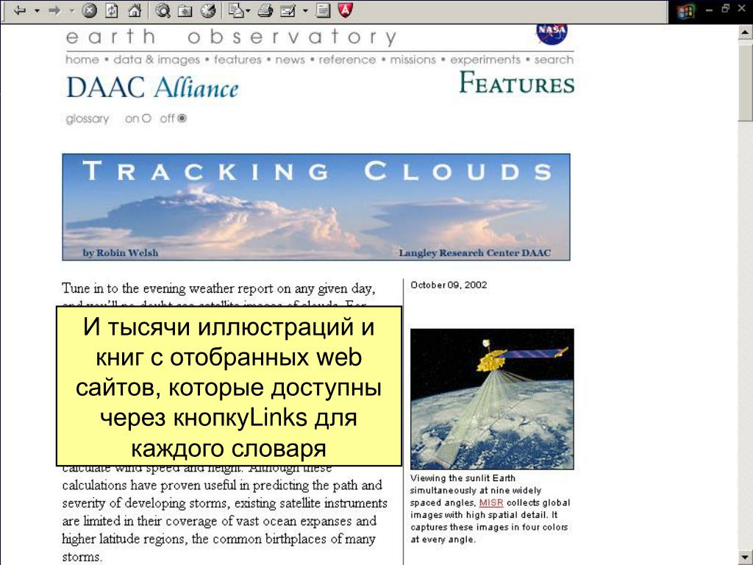This screenshot has height=565, width=753.
Task: Open the missions menu link
Action: pyautogui.click(x=413, y=60)
